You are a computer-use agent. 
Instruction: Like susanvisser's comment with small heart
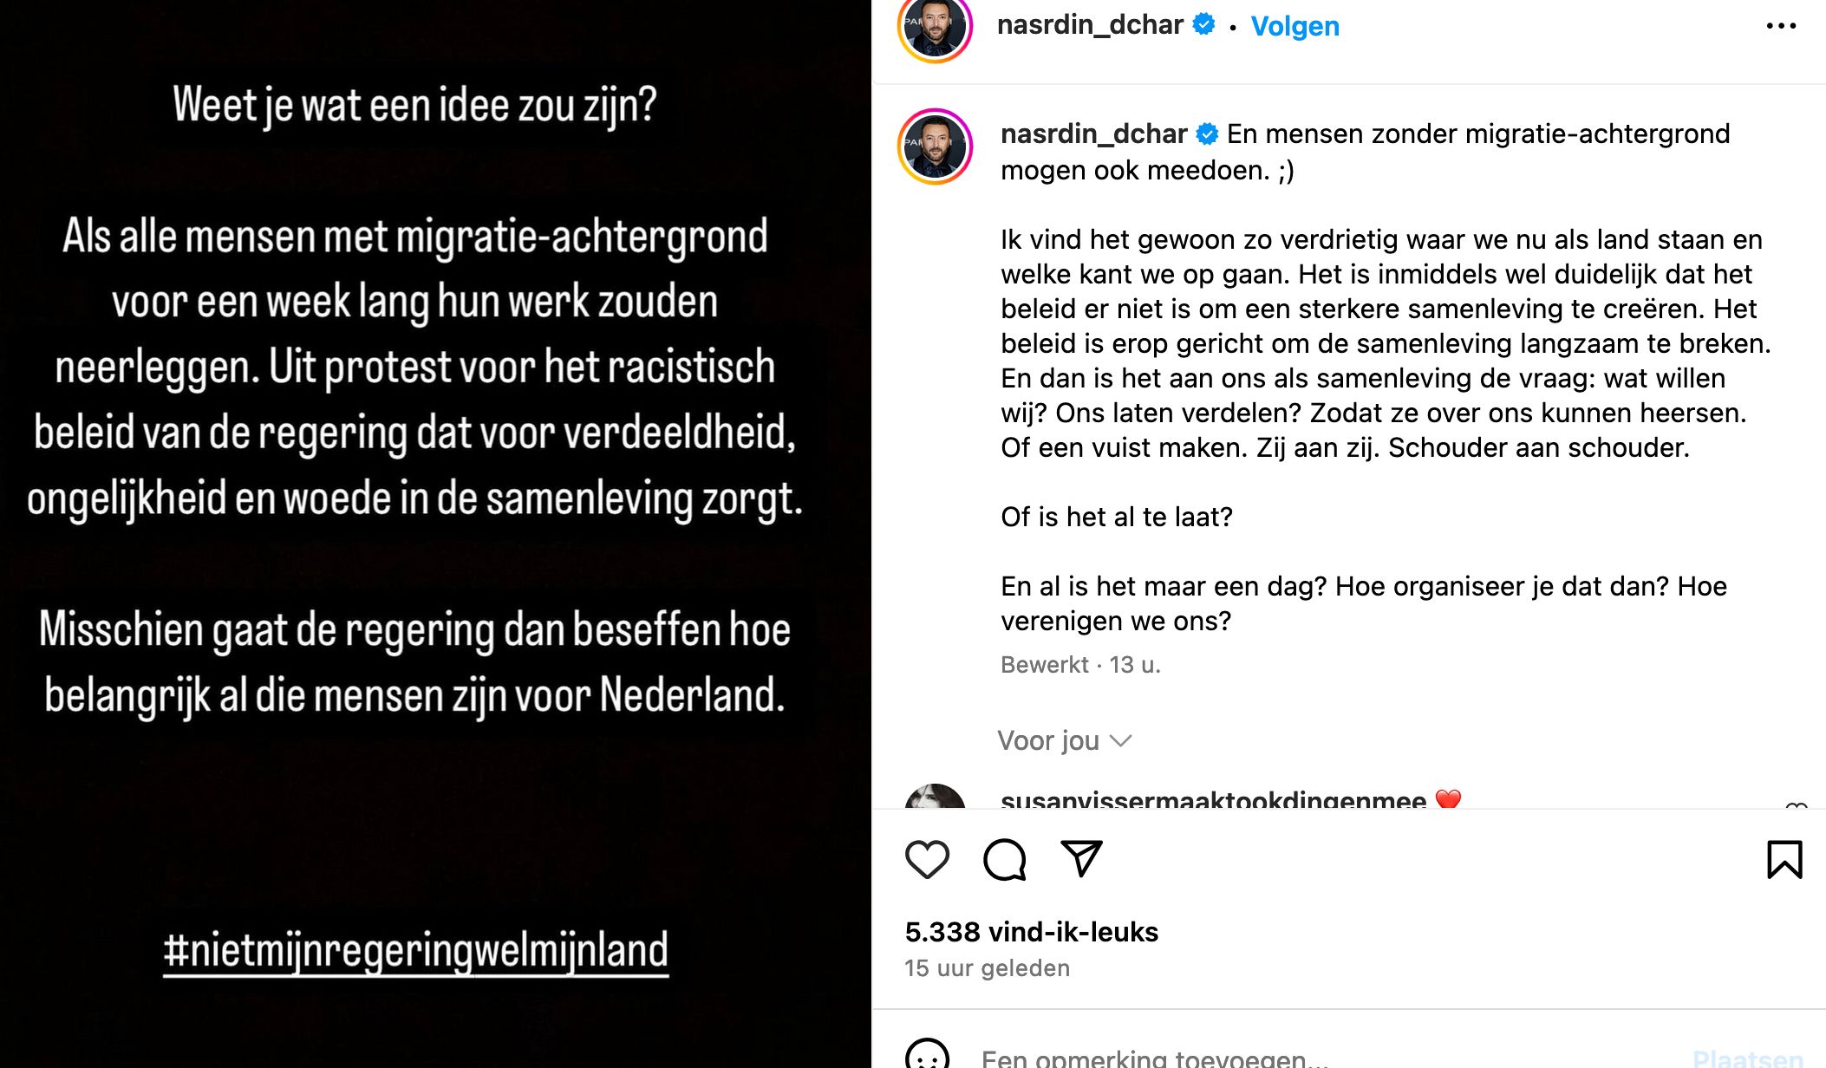[x=1796, y=806]
